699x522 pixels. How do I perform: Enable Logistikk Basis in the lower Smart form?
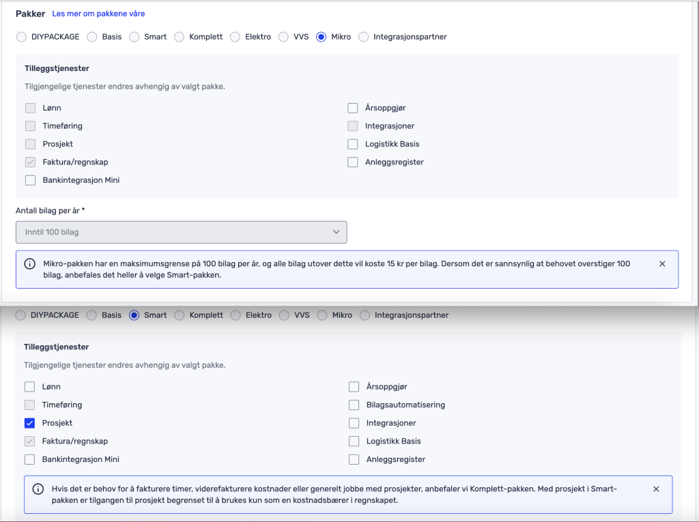(x=354, y=441)
